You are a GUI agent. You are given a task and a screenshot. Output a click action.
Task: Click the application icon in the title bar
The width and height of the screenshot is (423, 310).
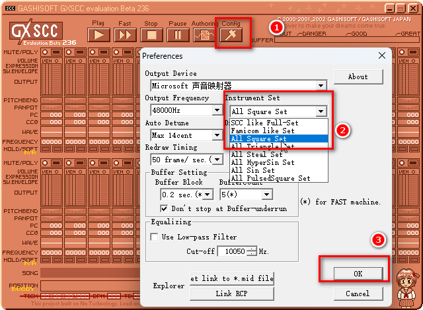click(11, 9)
